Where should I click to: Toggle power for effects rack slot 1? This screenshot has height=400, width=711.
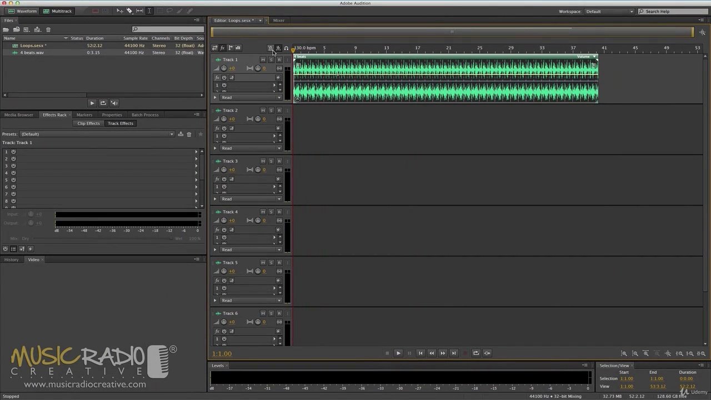[13, 152]
